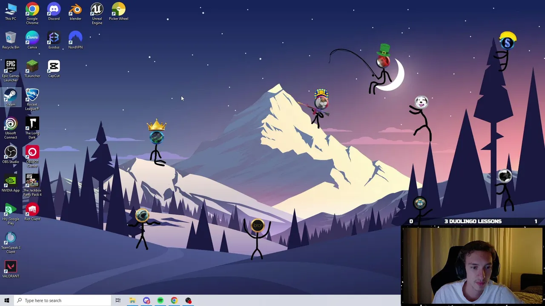Click the taskbar search box
Screen dimensions: 545x306
click(62, 300)
